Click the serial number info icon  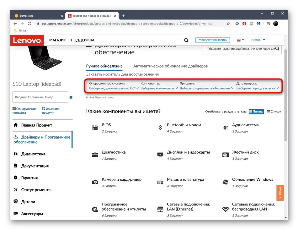71,97
